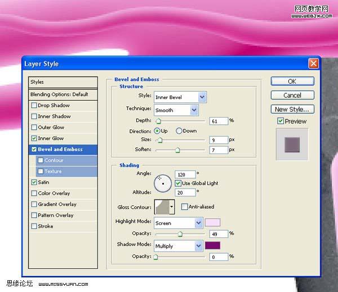338x292 pixels.
Task: Click the light pink highlight color swatch
Action: coord(212,222)
